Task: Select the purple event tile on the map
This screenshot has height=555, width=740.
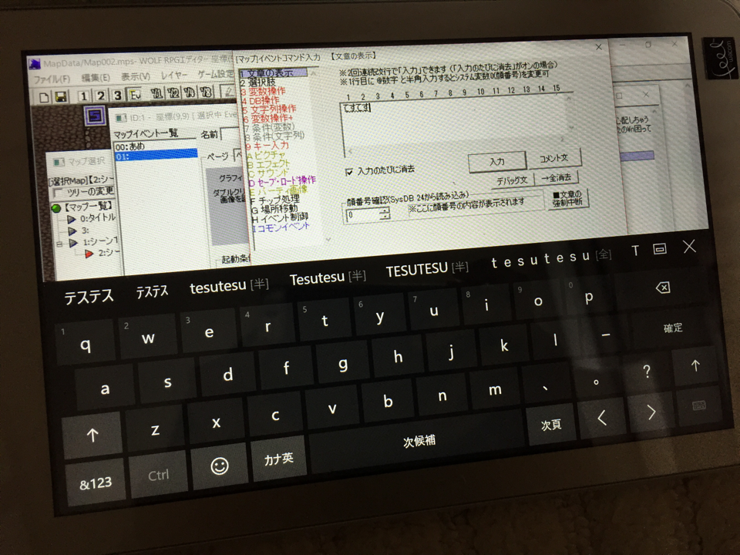Action: pos(95,116)
